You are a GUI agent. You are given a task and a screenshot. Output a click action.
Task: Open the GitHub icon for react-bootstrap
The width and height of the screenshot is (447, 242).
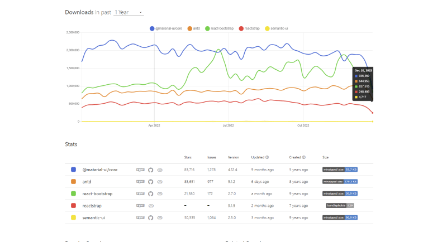(x=150, y=193)
